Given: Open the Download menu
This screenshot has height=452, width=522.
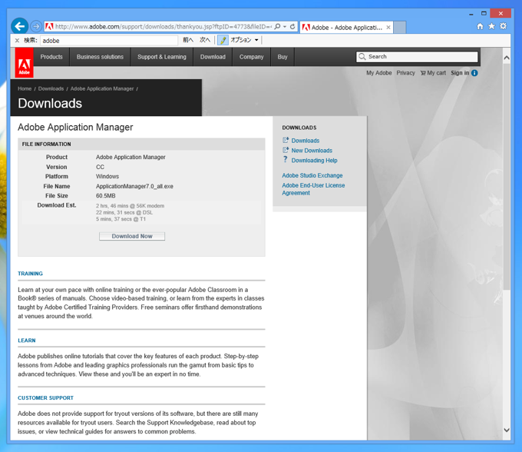Looking at the screenshot, I should (213, 57).
